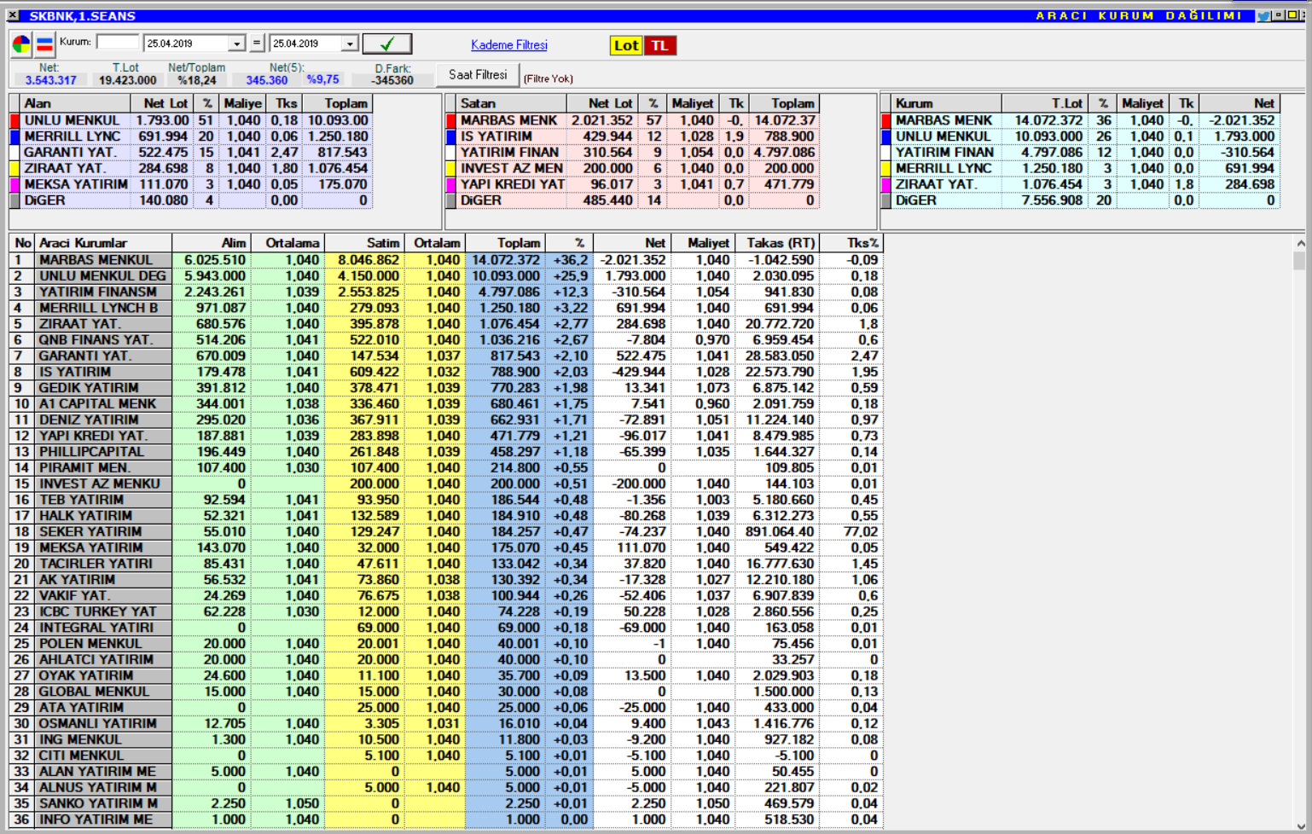Click the scroll-up arrow of the broker list
This screenshot has height=834, width=1312.
point(1300,244)
